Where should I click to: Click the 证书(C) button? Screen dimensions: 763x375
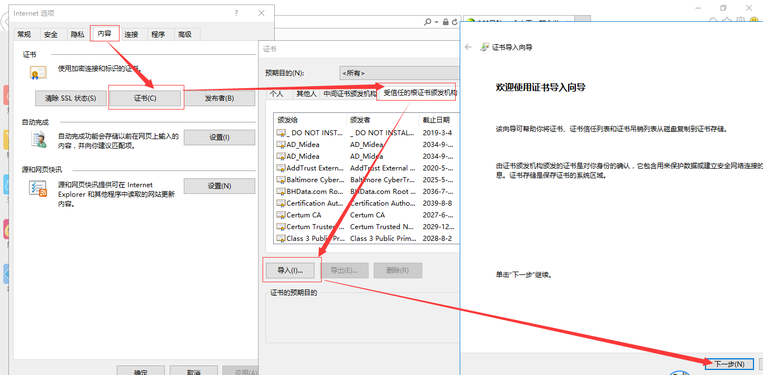pos(145,98)
